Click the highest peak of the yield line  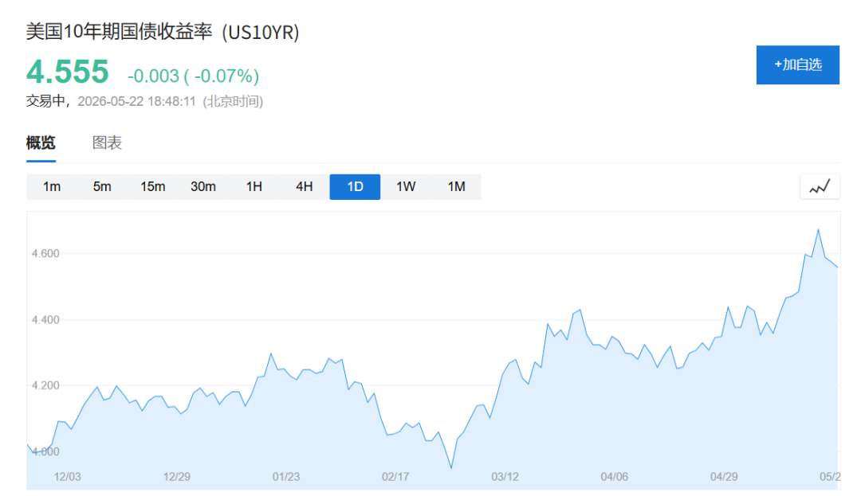click(818, 229)
